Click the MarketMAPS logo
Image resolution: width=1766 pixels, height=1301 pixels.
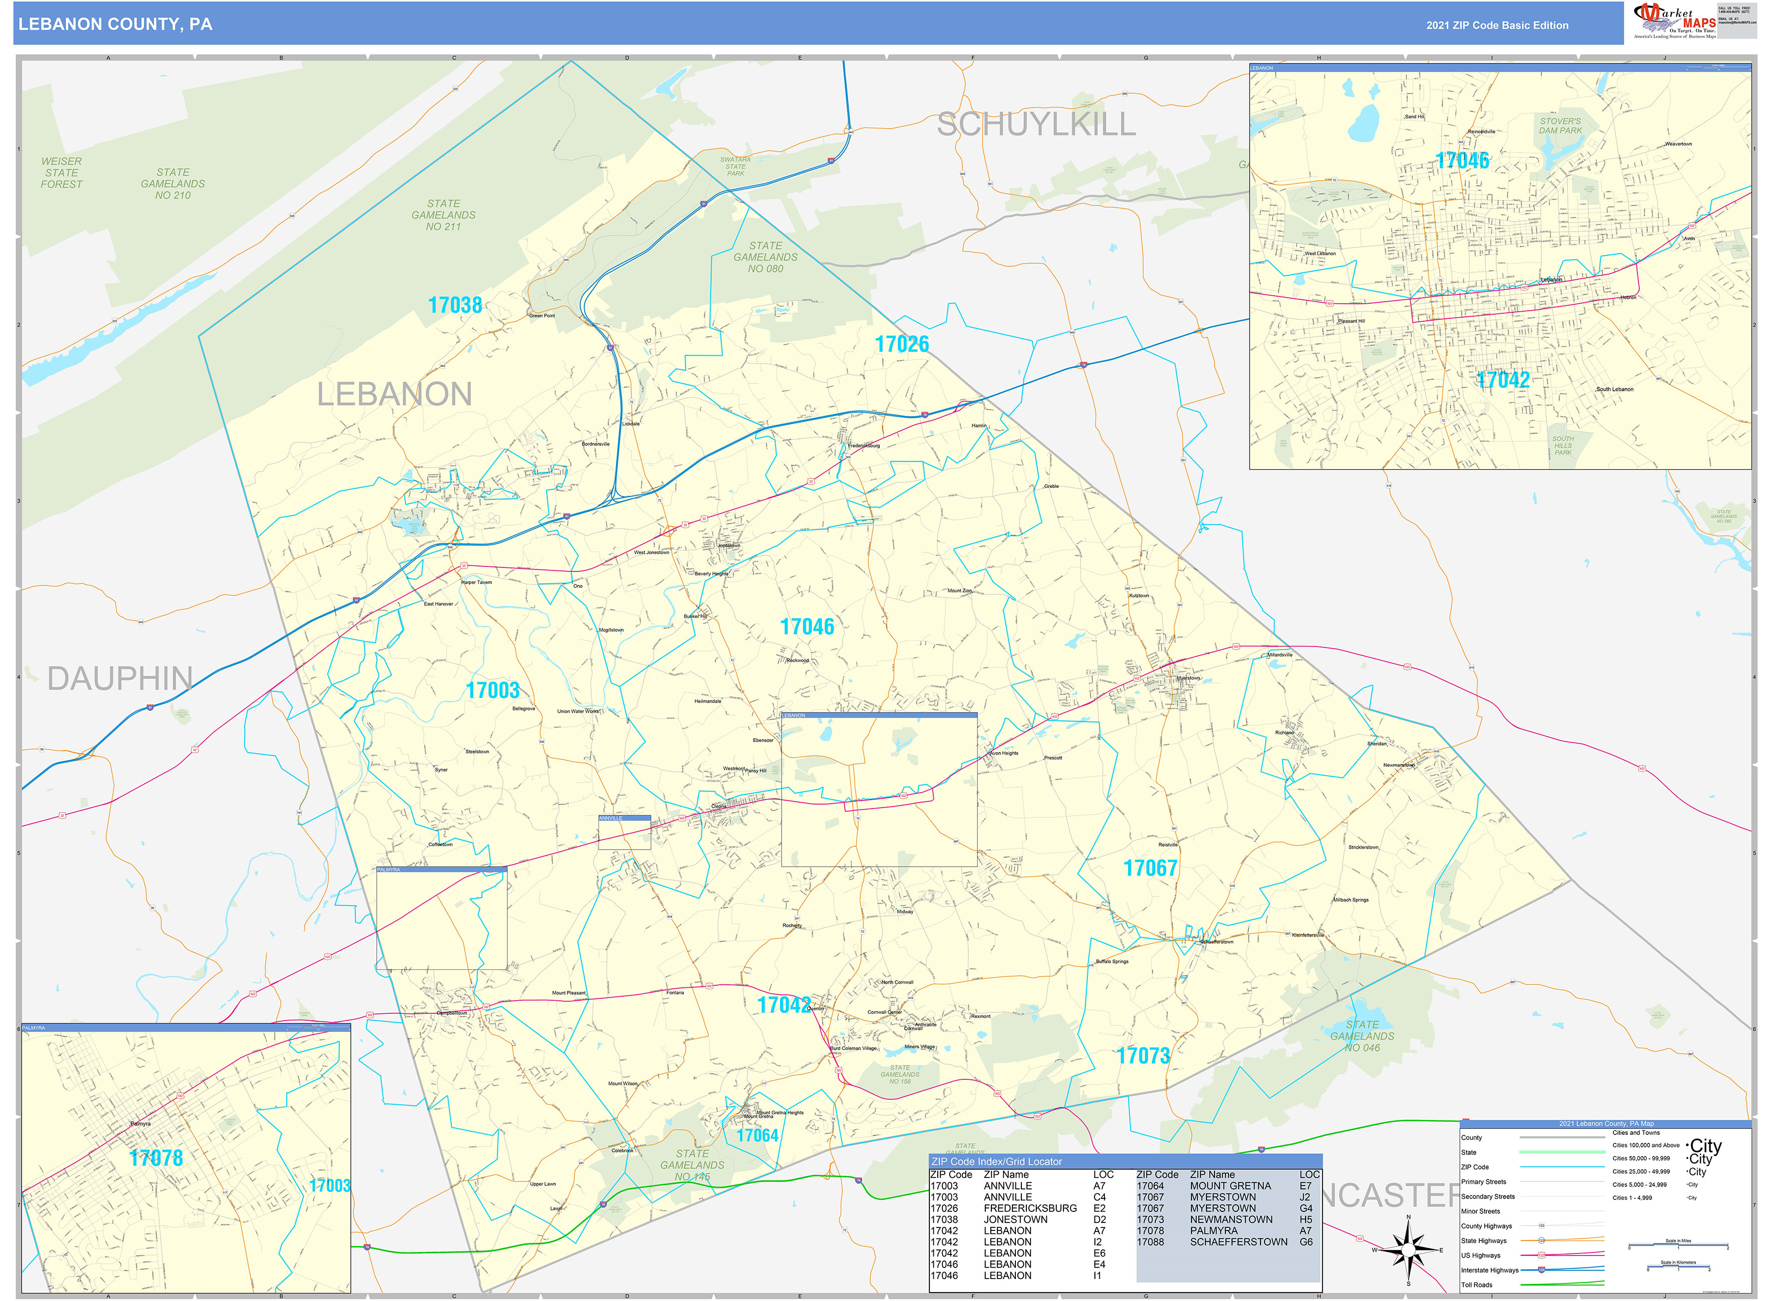click(x=1673, y=21)
